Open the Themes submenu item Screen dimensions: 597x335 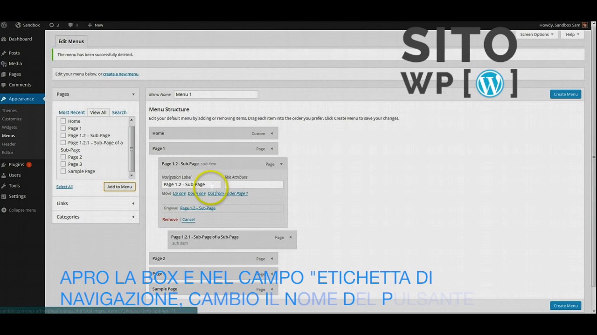click(x=9, y=110)
